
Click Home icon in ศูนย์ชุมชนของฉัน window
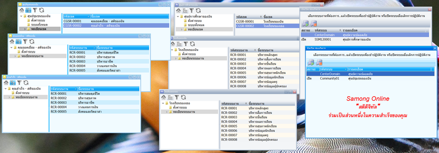pos(22,10)
